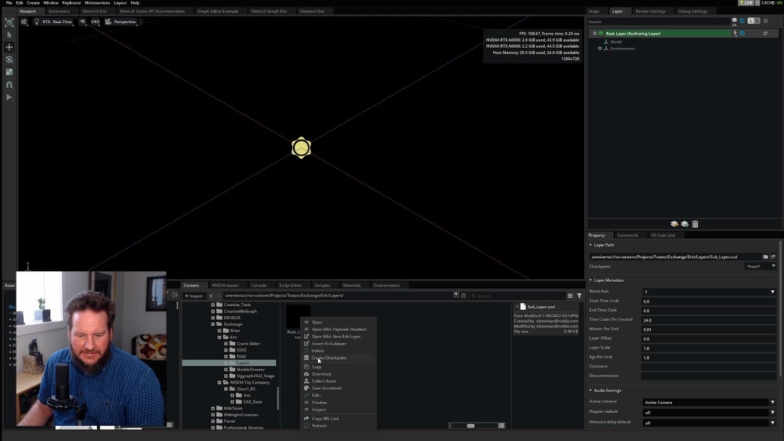Viewport: 784px width, 441px height.
Task: Toggle LIVE session mode
Action: point(747,3)
